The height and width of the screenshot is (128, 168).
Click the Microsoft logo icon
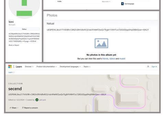coord(10,67)
